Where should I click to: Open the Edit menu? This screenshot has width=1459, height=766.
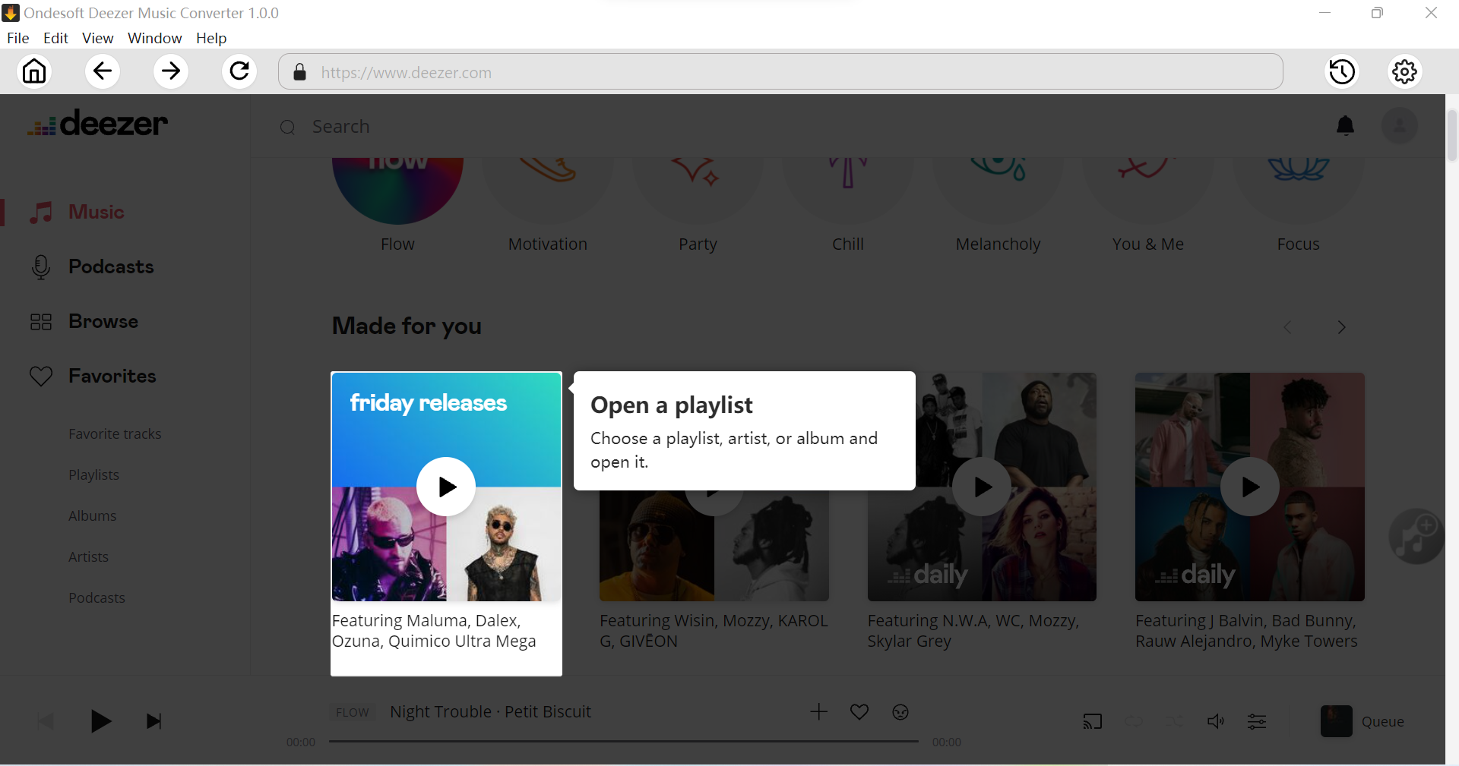coord(55,38)
